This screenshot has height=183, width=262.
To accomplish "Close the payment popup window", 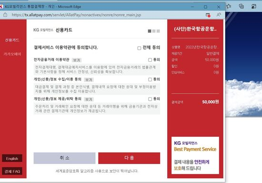I will pos(219,7).
